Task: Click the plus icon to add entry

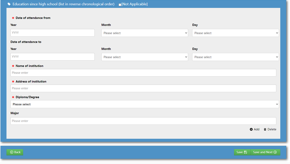Action: point(251,129)
